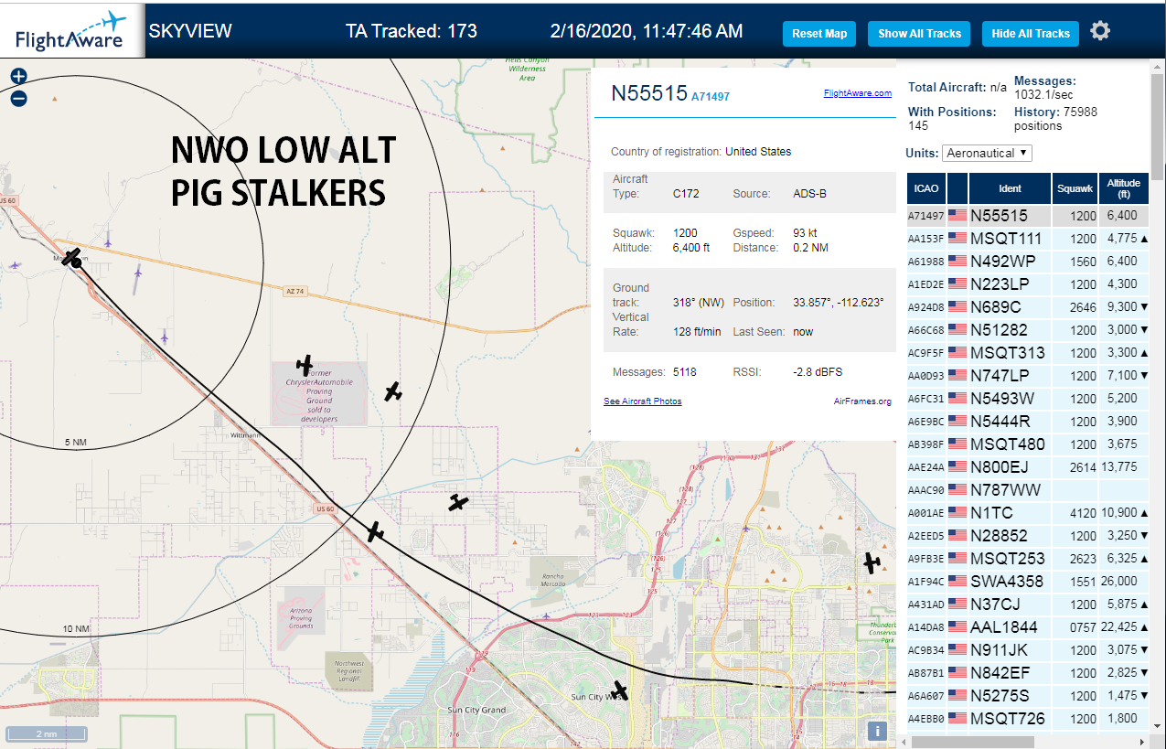Select N842EF row in aircraft table
Image resolution: width=1166 pixels, height=749 pixels.
pyautogui.click(x=1028, y=673)
